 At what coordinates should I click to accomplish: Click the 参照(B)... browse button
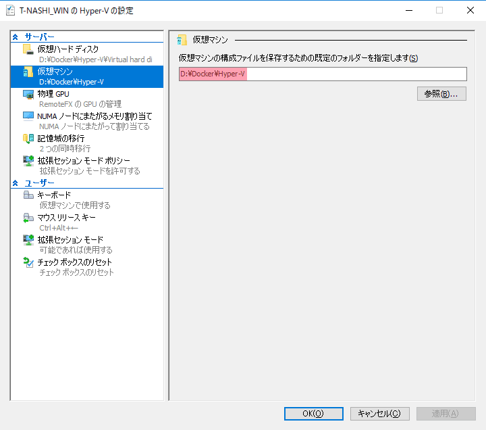click(441, 94)
